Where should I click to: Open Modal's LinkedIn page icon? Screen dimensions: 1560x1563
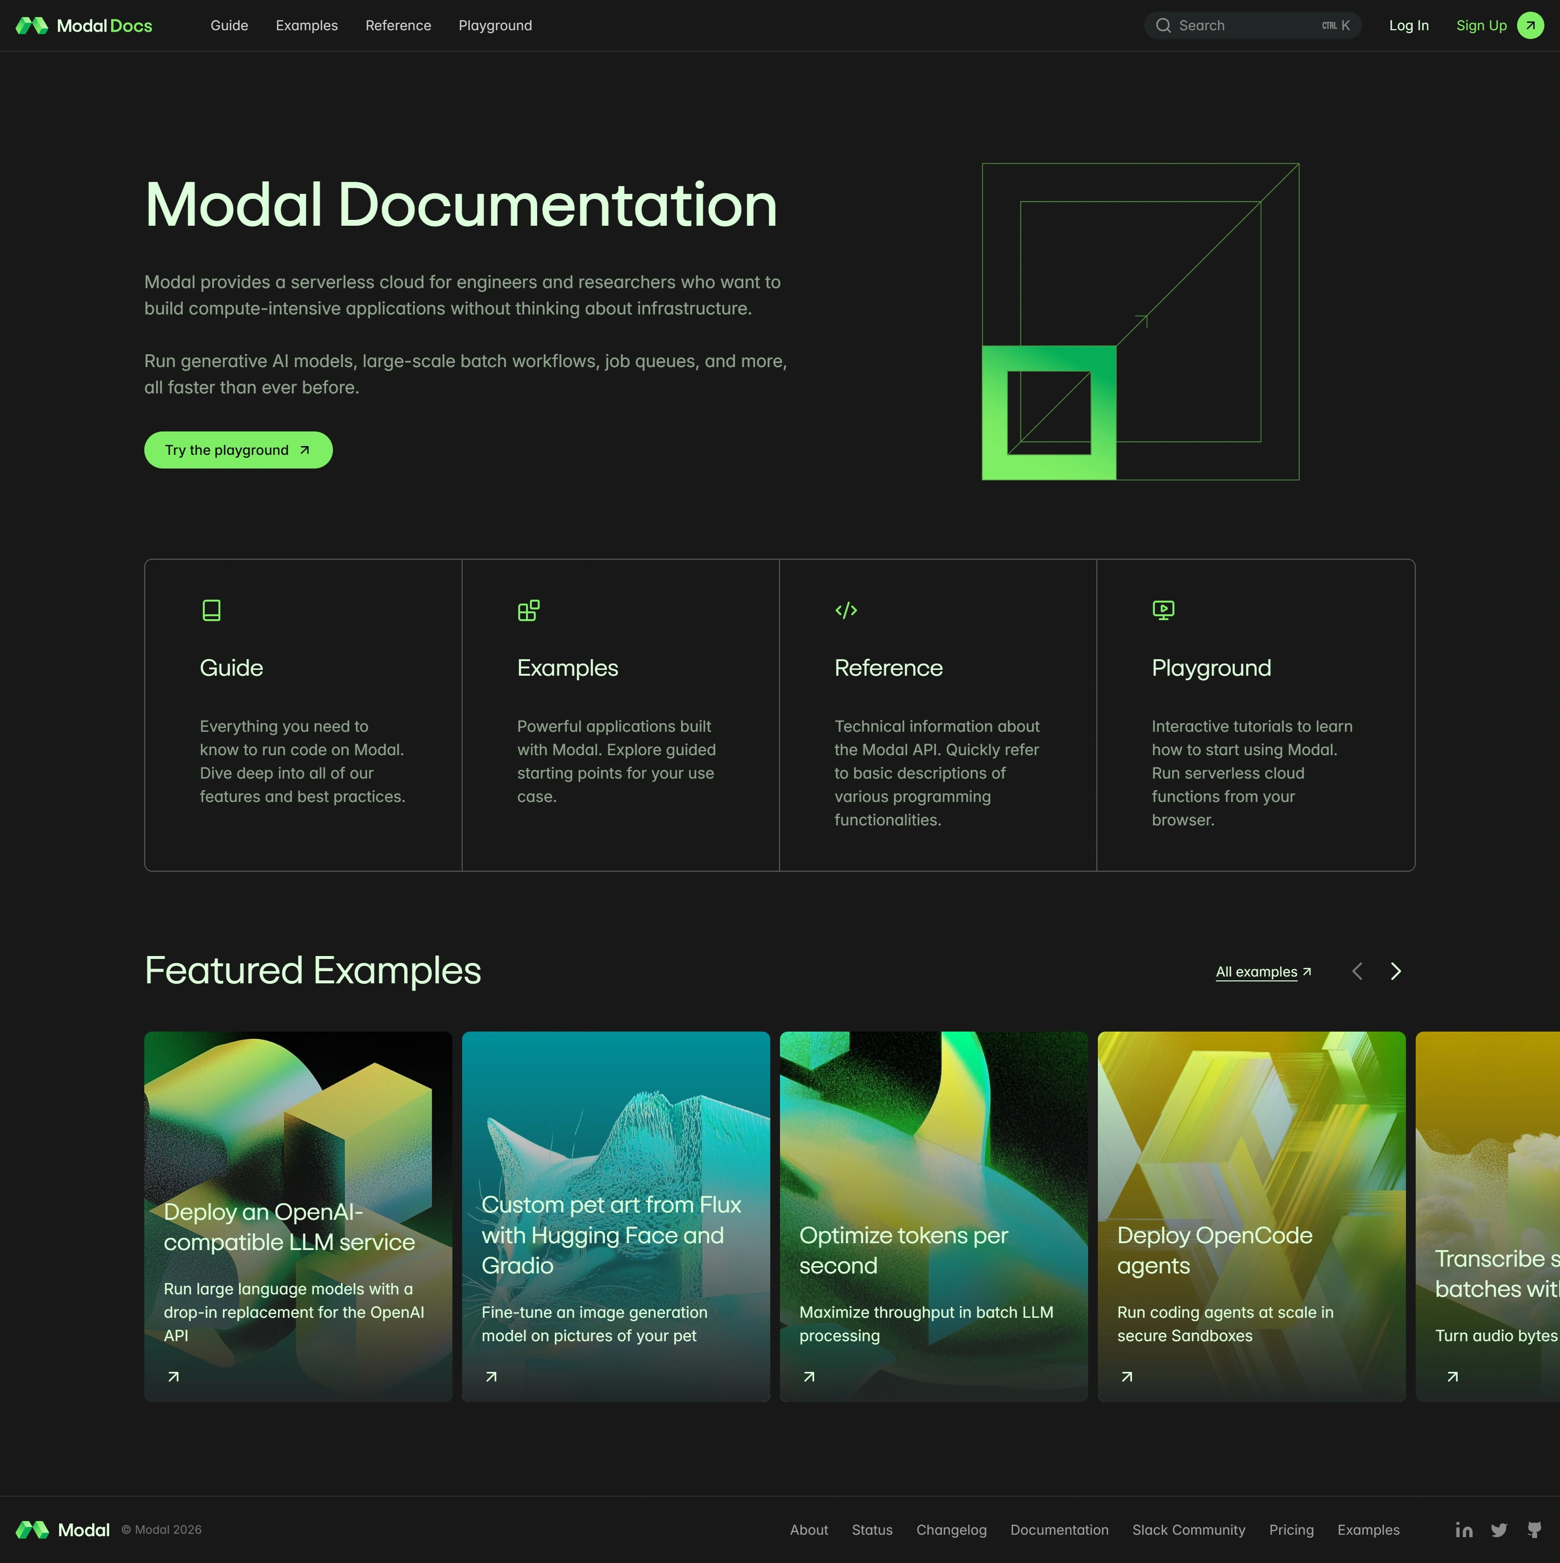(1463, 1530)
